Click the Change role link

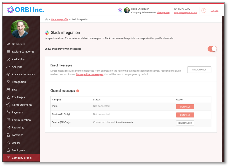pos(163,12)
